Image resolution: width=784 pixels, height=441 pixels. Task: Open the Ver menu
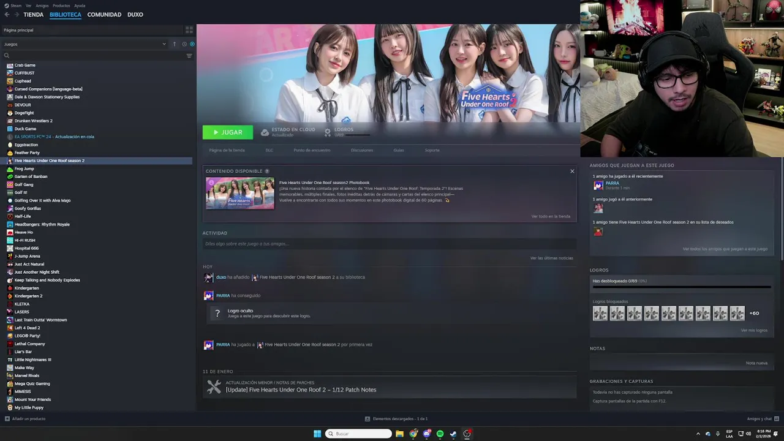click(29, 6)
